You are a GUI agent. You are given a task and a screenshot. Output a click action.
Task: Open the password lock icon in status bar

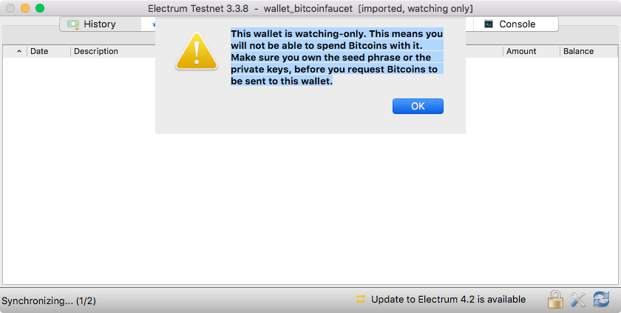click(x=555, y=299)
